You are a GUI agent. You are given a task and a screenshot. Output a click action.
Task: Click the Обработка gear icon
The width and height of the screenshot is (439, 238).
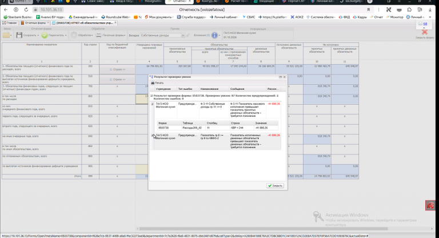[x=74, y=35]
